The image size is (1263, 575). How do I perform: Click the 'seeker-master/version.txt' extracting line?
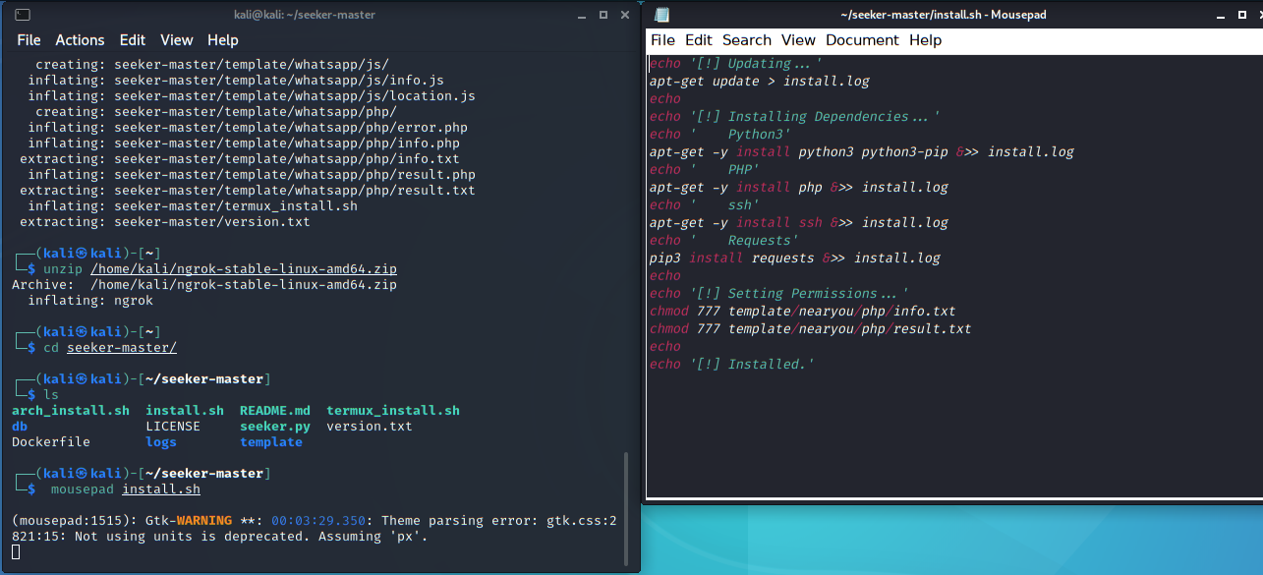click(165, 221)
